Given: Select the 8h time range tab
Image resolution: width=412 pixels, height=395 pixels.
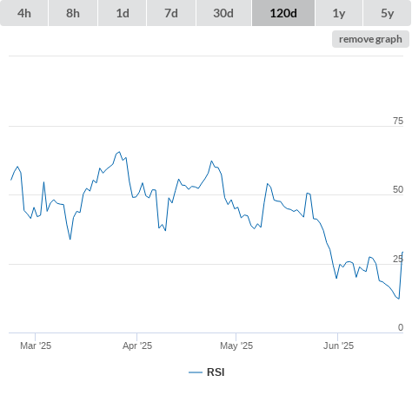Looking at the screenshot, I should pyautogui.click(x=73, y=13).
